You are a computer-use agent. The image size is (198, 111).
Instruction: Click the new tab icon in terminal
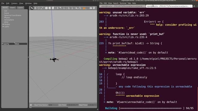click(x=194, y=6)
